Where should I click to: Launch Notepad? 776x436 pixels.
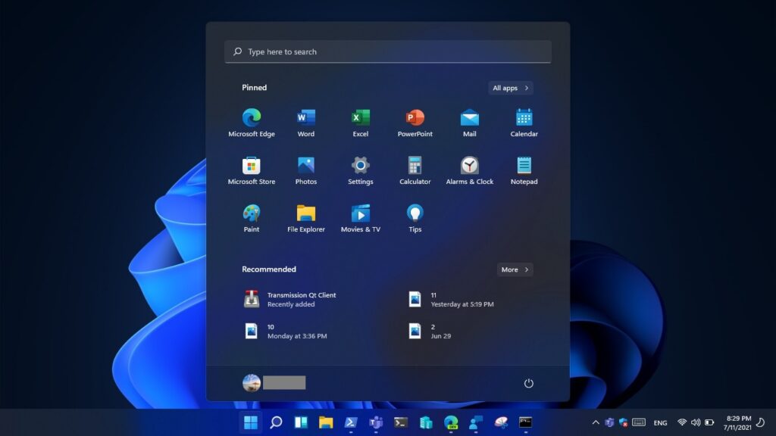point(523,169)
